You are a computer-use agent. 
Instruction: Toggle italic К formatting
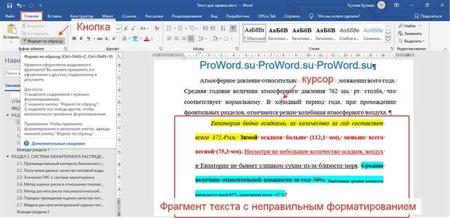click(81, 38)
